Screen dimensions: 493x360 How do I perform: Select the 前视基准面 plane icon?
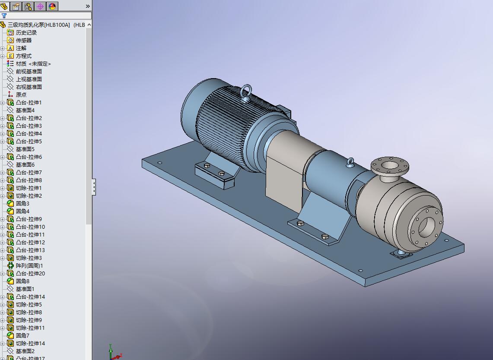click(x=10, y=71)
